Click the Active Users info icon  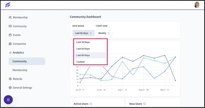click(x=91, y=104)
